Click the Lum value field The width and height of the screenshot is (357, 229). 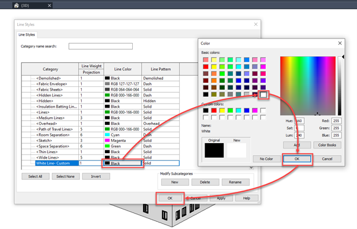coord(299,136)
